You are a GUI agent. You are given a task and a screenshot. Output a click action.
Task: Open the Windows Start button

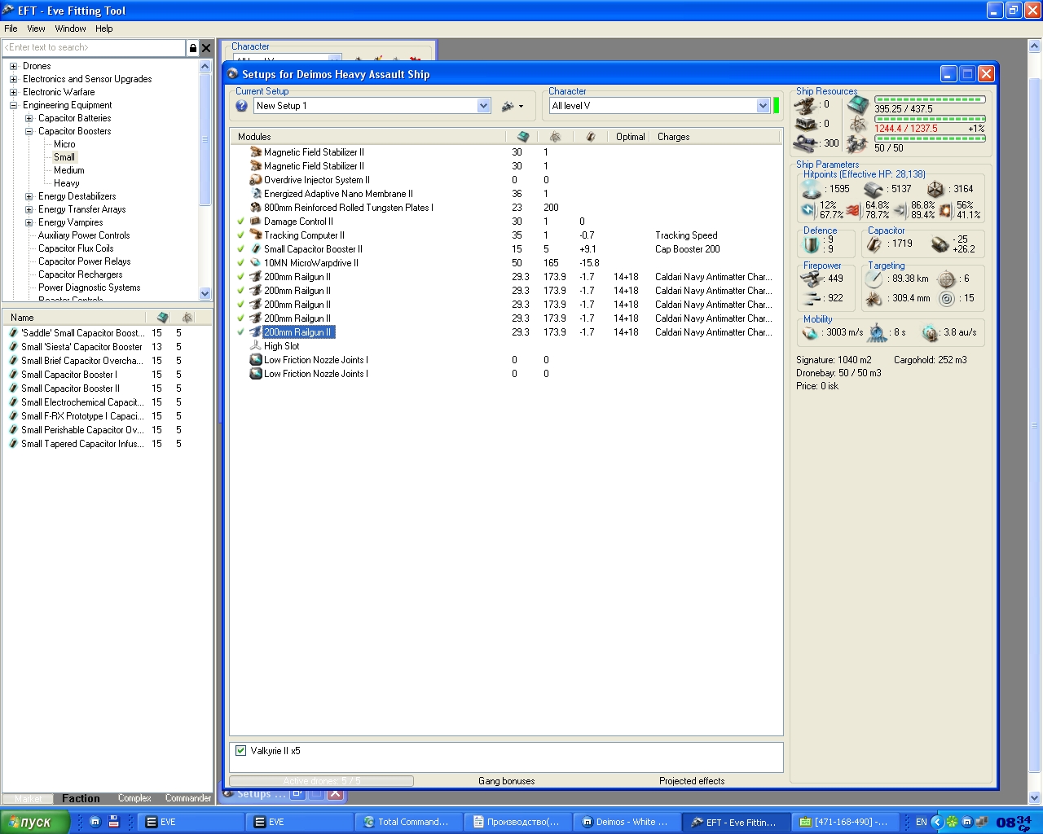coord(36,822)
